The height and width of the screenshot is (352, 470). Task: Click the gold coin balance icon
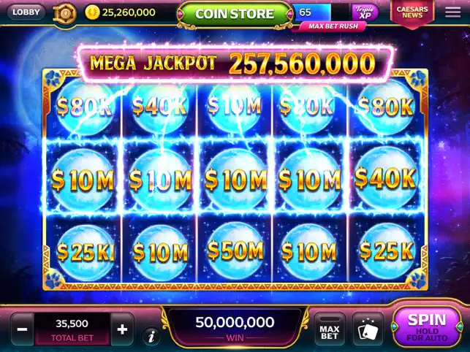(x=92, y=12)
